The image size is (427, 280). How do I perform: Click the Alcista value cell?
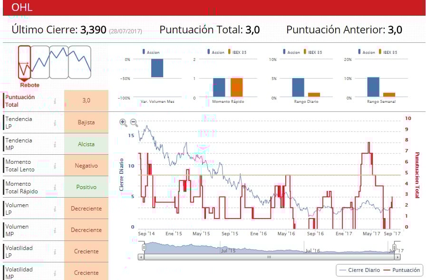pos(87,144)
